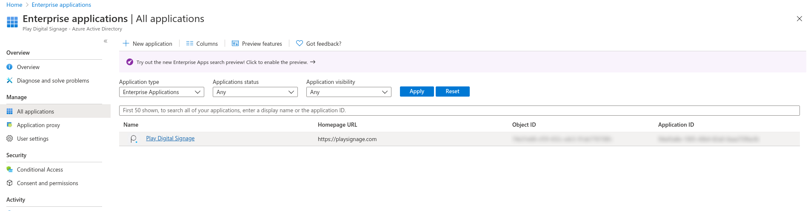Viewport: 808px width, 211px height.
Task: Go to Home breadcrumb
Action: 14,5
